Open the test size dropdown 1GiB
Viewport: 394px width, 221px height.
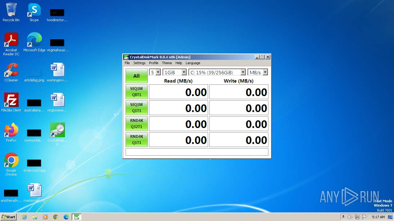175,72
